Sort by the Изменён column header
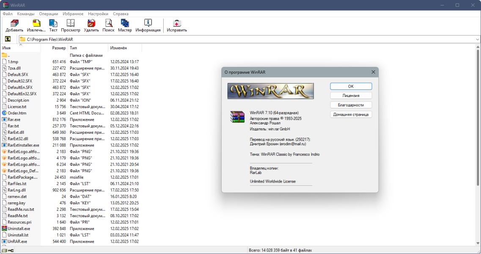481x254 pixels. [x=125, y=48]
